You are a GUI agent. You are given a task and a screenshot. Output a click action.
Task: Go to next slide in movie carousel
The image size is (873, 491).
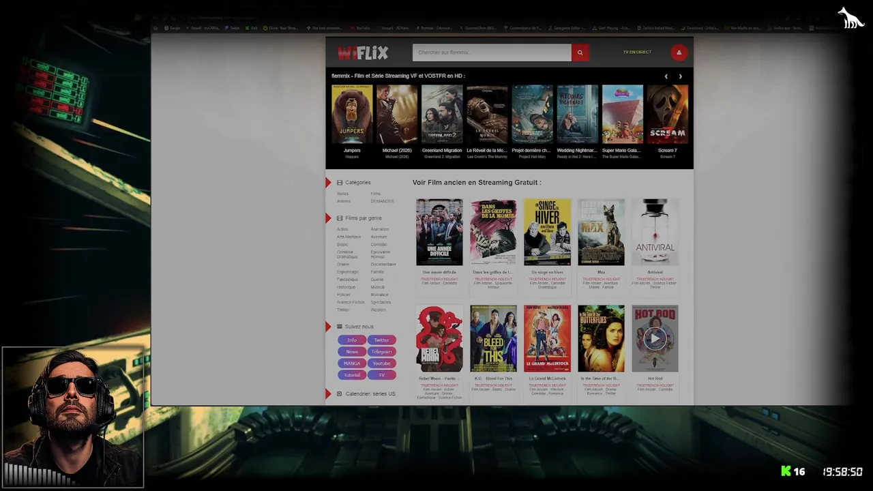(680, 76)
